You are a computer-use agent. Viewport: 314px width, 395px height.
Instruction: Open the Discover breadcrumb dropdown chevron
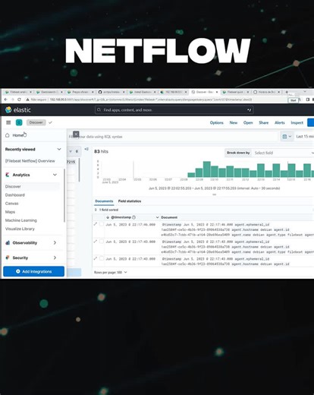(50, 122)
